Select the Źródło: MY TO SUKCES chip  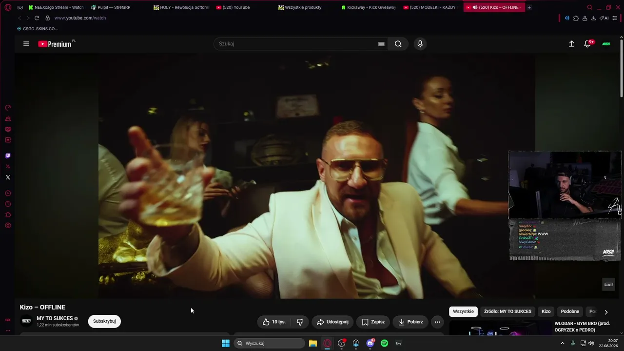click(x=507, y=312)
